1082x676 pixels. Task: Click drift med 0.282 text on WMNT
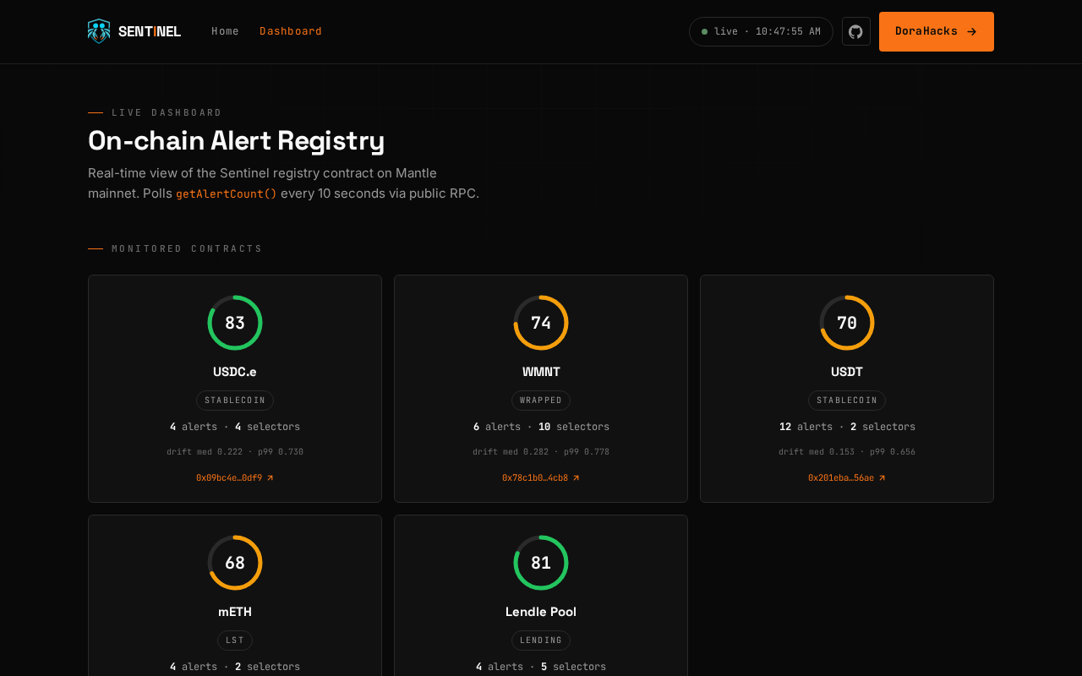click(541, 452)
